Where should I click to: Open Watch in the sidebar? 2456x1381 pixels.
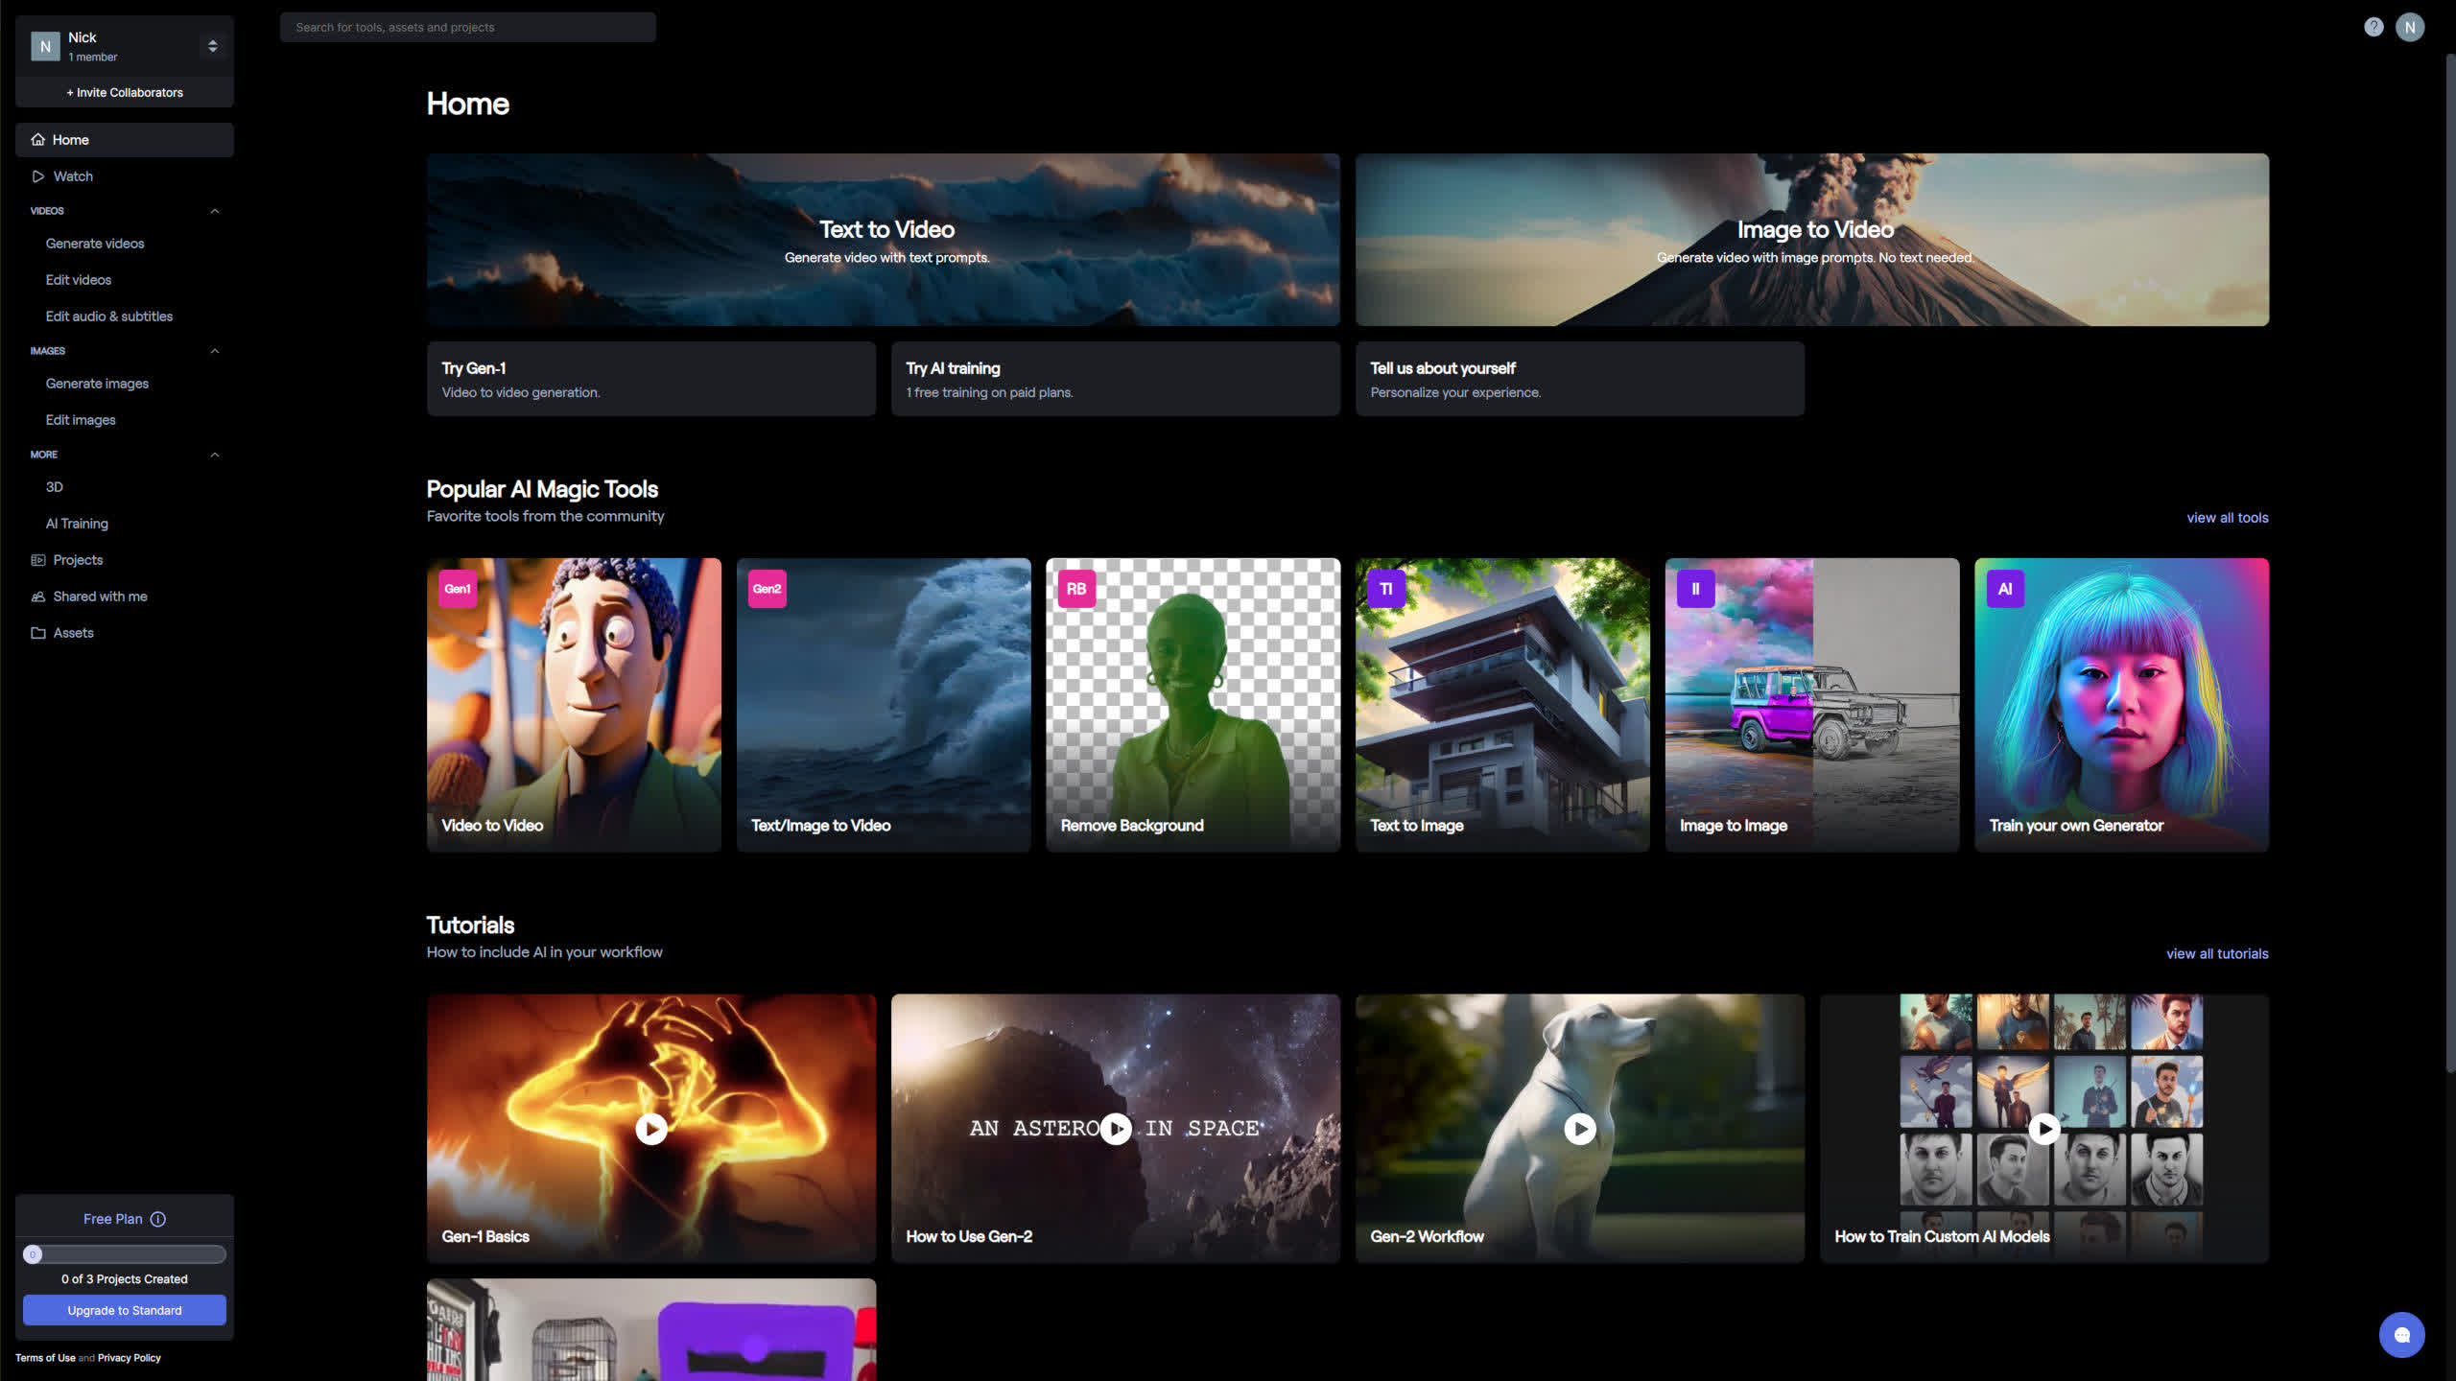tap(73, 176)
